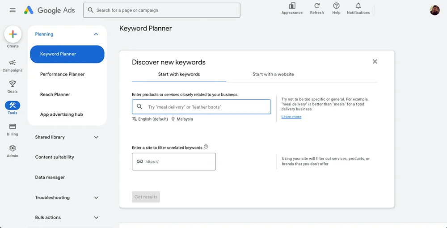
Task: Expand the Shared library section
Action: (x=96, y=137)
